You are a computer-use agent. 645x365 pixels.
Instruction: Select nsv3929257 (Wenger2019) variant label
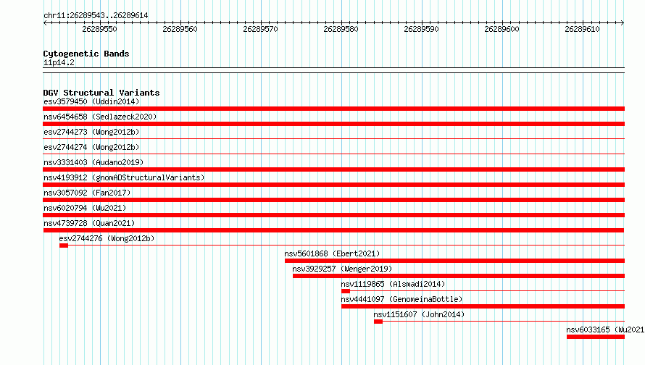tap(342, 269)
